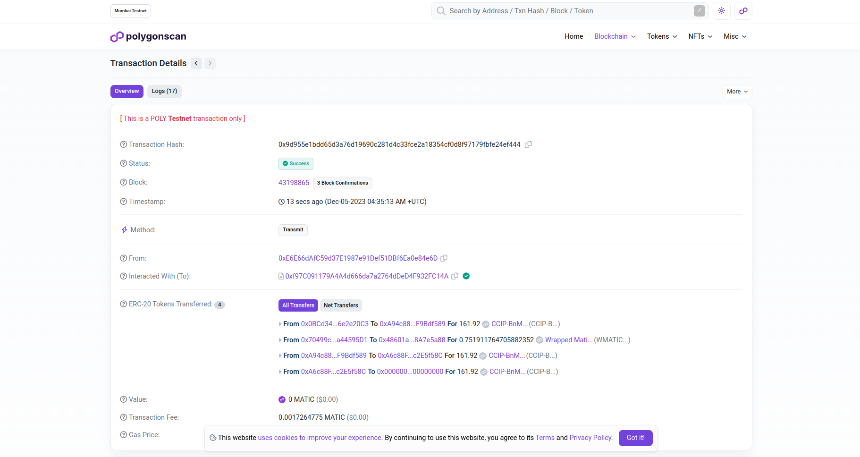Click the Transmit method badge

(x=293, y=230)
